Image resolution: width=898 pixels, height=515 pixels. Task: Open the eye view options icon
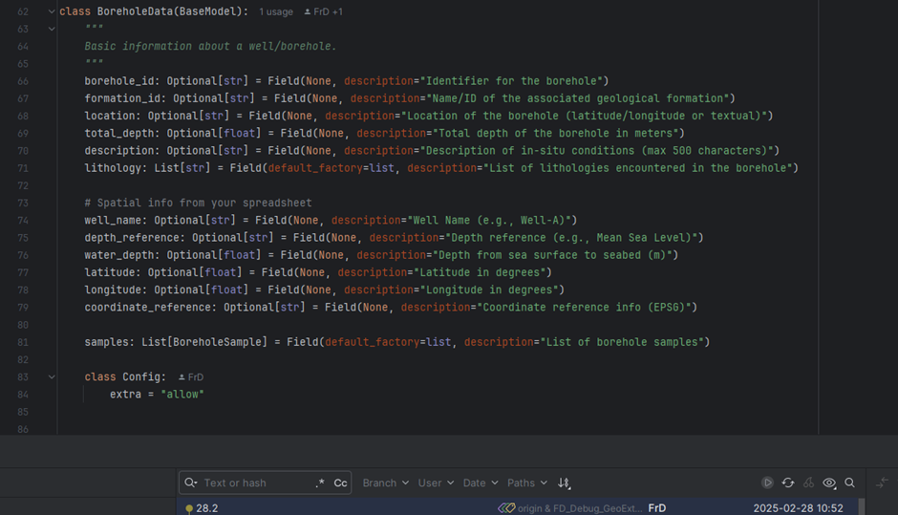pyautogui.click(x=829, y=483)
